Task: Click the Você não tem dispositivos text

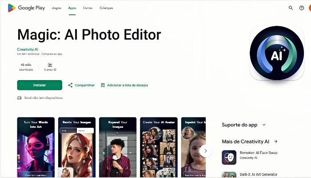Action: [44, 98]
